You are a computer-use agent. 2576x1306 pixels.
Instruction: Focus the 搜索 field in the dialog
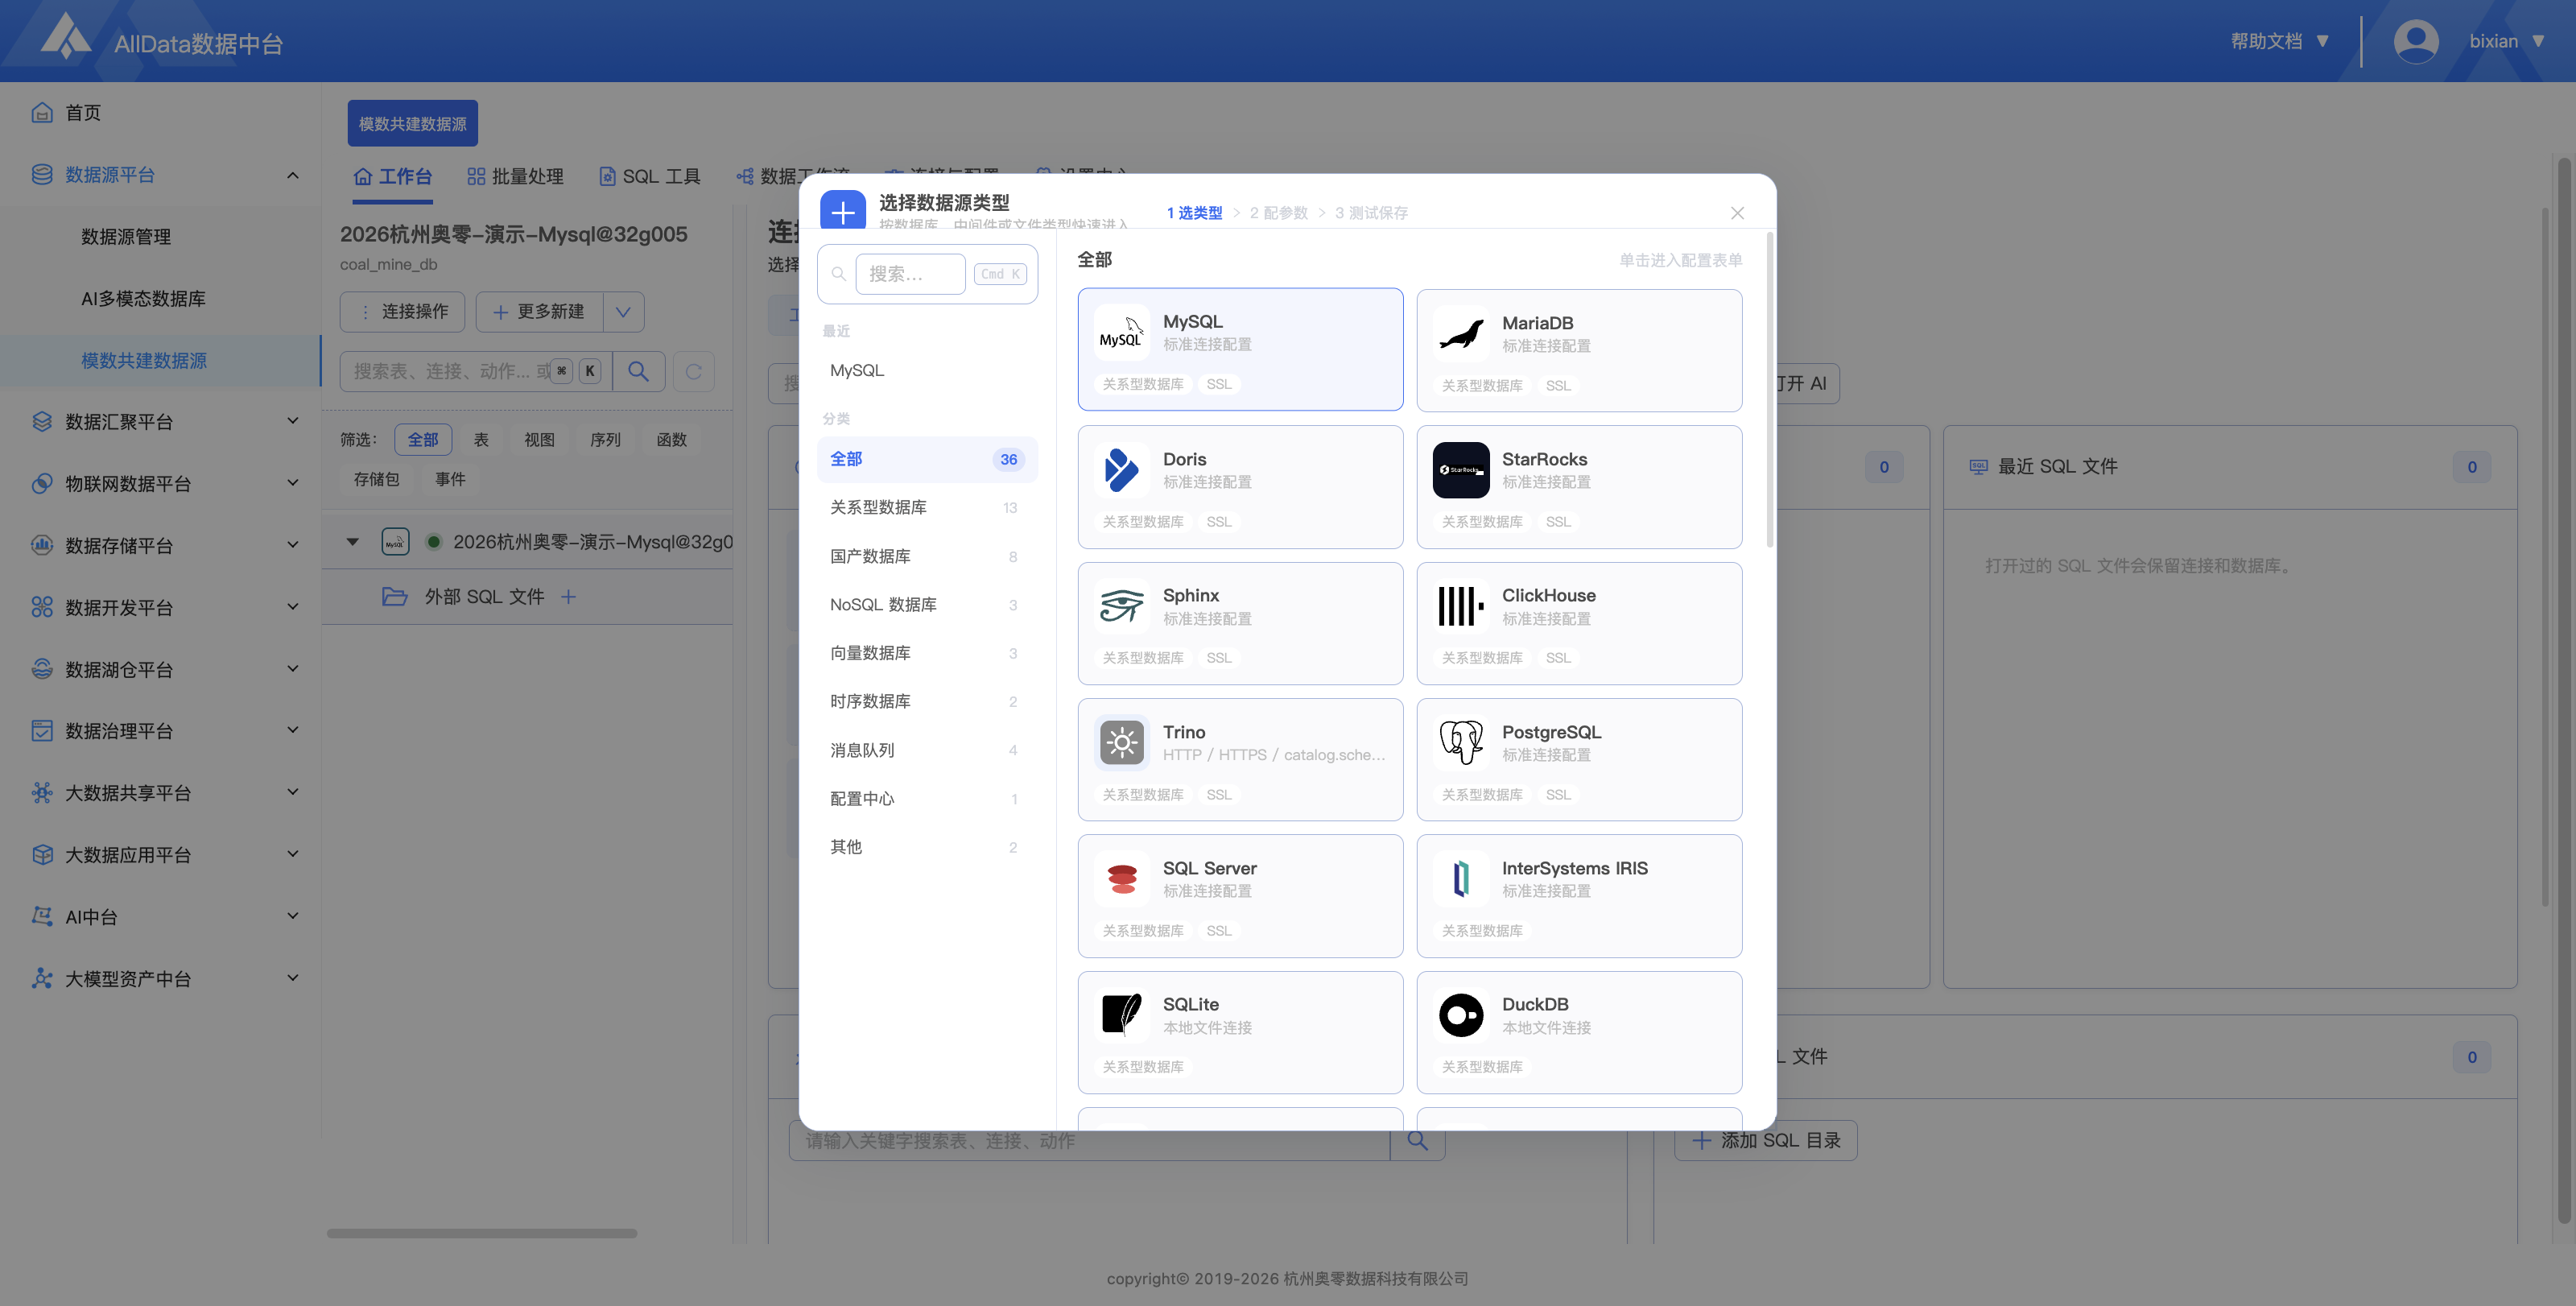[x=910, y=274]
